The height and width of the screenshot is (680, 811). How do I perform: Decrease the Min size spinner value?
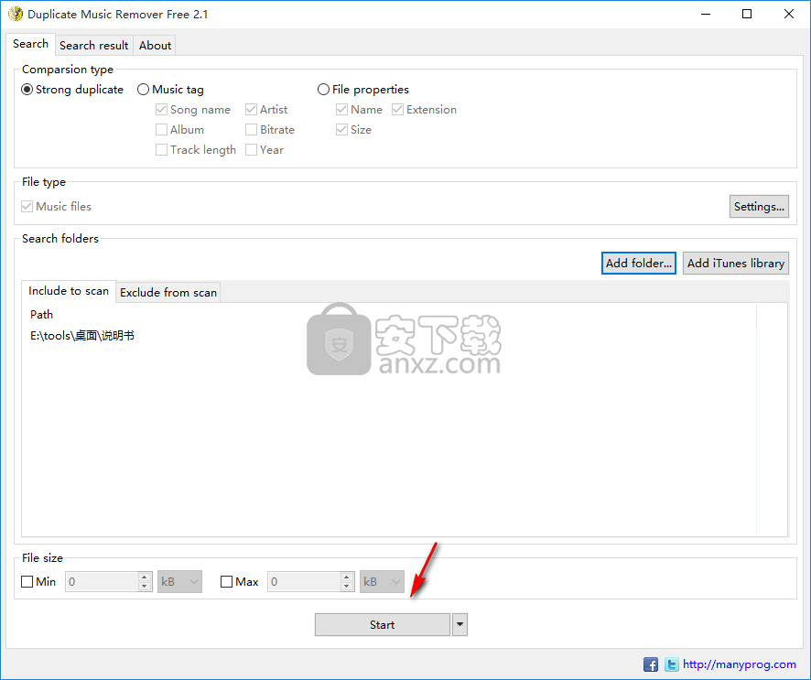145,587
